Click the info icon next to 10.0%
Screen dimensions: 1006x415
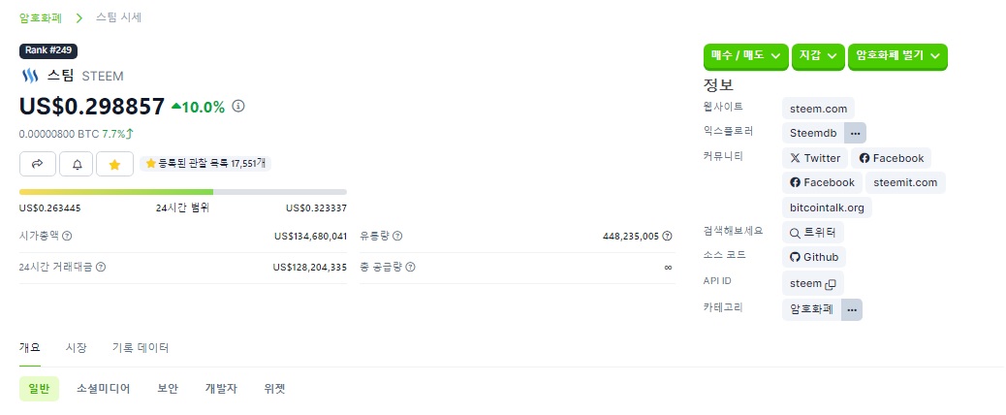(238, 106)
